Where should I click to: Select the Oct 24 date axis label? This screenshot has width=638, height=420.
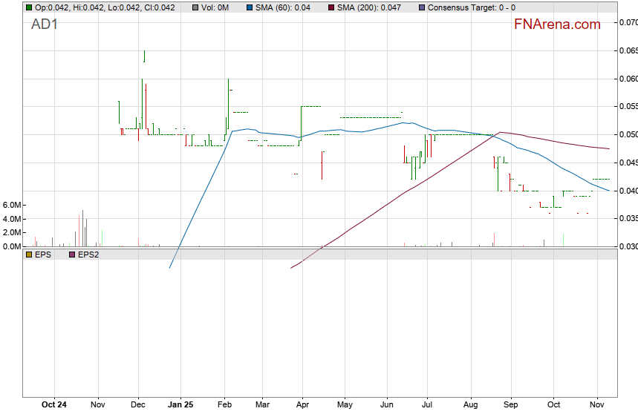pos(54,405)
